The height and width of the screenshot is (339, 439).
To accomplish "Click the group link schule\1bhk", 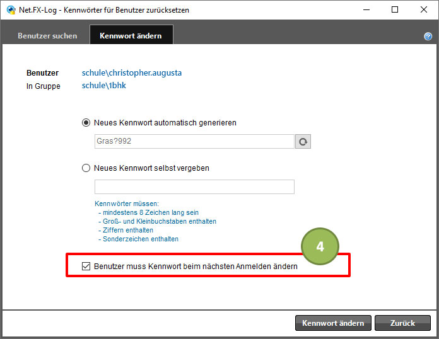I will coord(104,85).
